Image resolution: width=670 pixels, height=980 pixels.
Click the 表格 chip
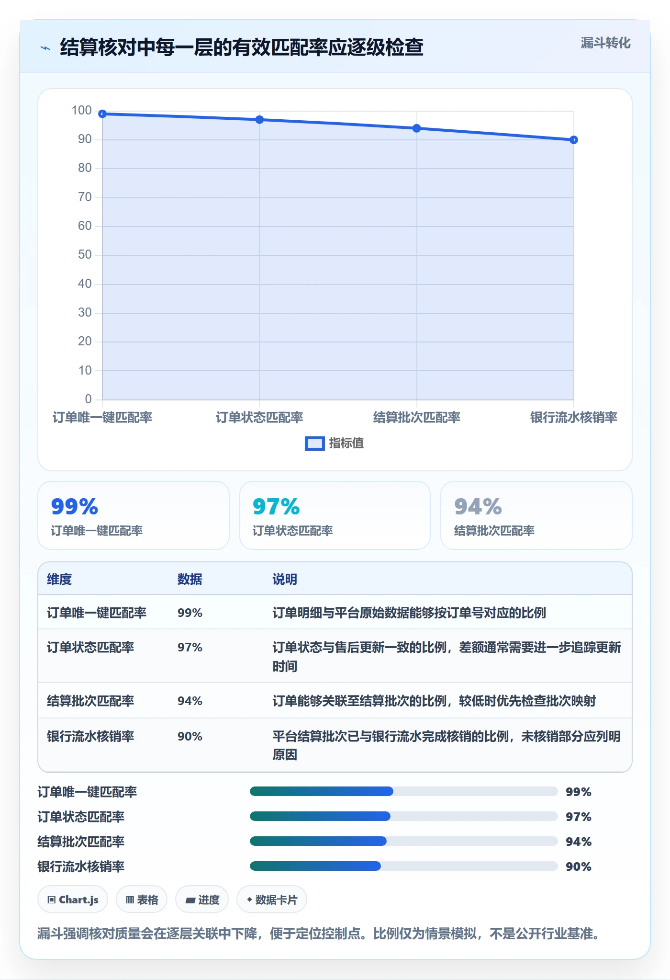[142, 900]
